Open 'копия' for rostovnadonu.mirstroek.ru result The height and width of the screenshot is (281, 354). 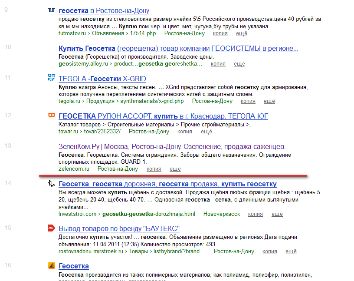pos(269,251)
